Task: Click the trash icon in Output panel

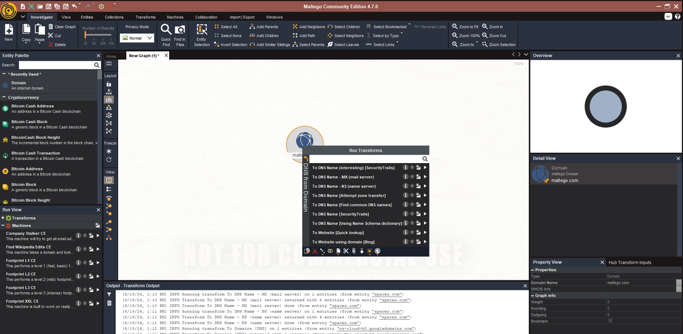Action: point(110,303)
